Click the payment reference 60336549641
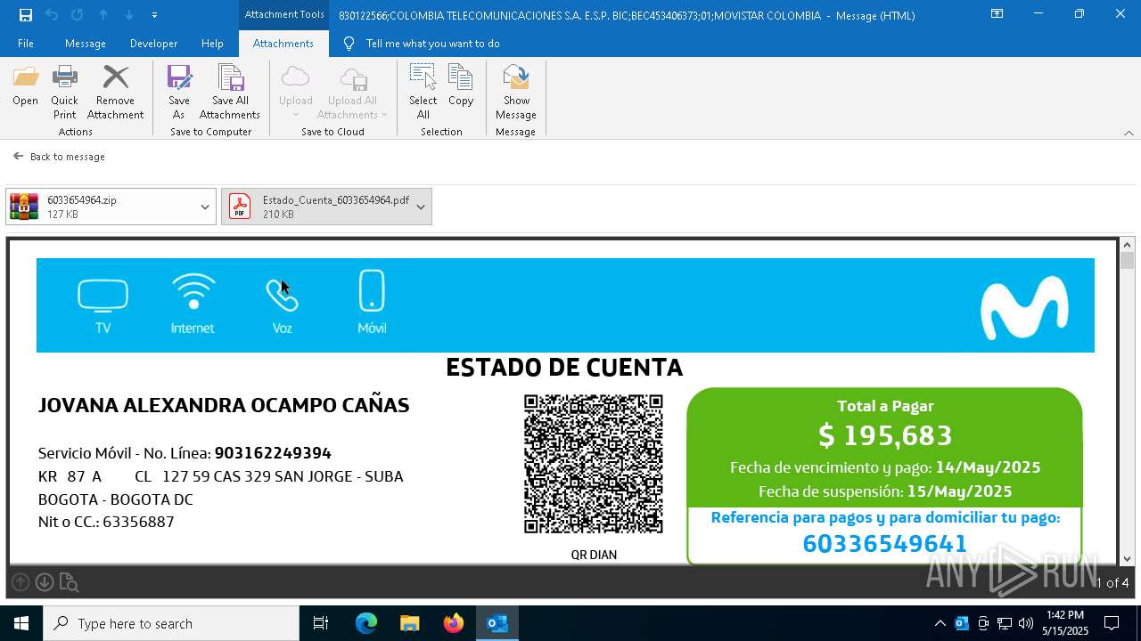1141x641 pixels. (x=884, y=543)
